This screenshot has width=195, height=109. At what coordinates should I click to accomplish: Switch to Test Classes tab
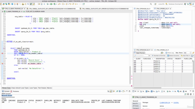point(42,88)
